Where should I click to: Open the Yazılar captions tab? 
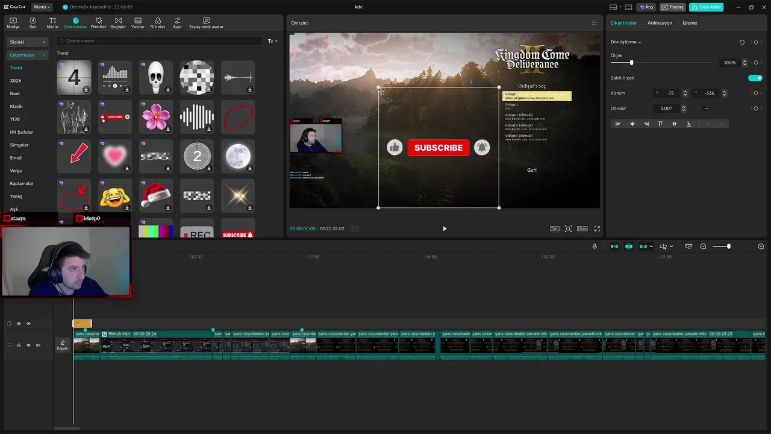click(x=138, y=23)
